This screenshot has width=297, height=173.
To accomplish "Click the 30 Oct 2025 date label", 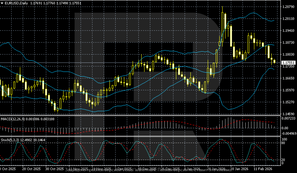I will pos(54,170).
